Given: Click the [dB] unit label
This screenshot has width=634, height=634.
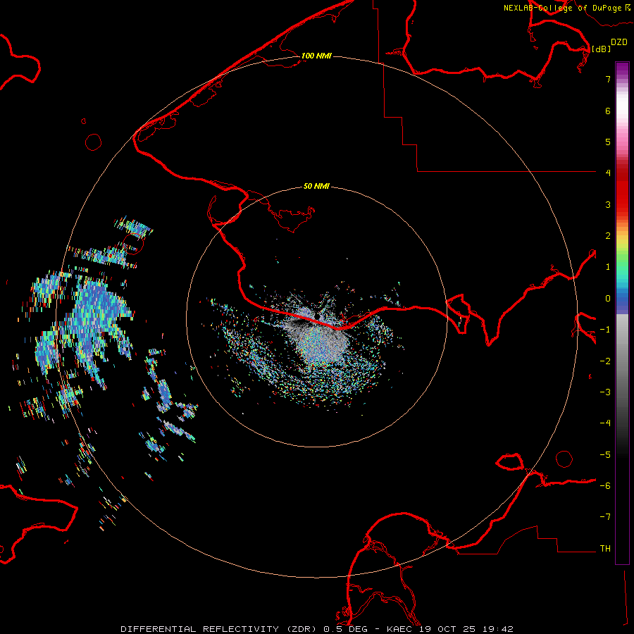Looking at the screenshot, I should click(x=602, y=49).
